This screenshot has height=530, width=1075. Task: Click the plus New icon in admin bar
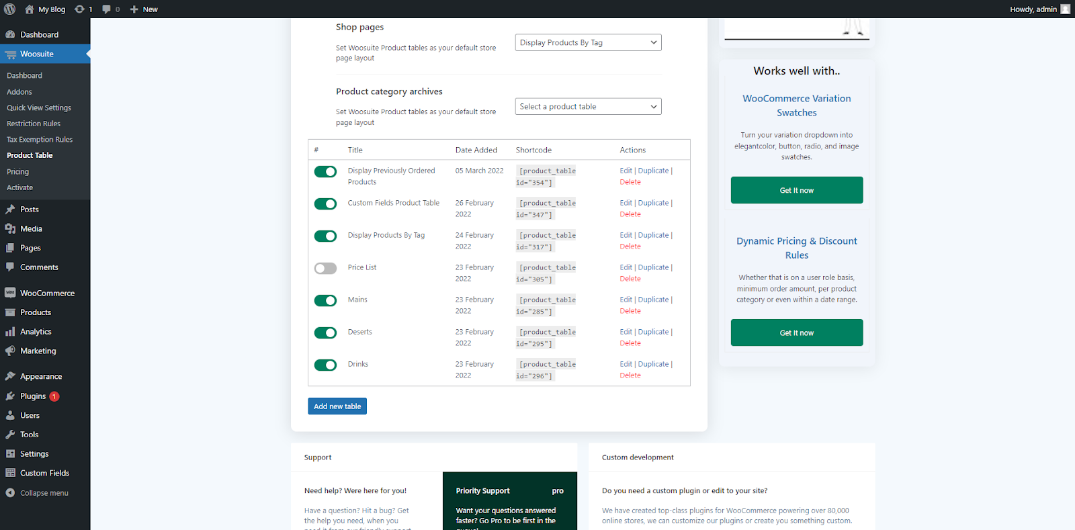134,9
